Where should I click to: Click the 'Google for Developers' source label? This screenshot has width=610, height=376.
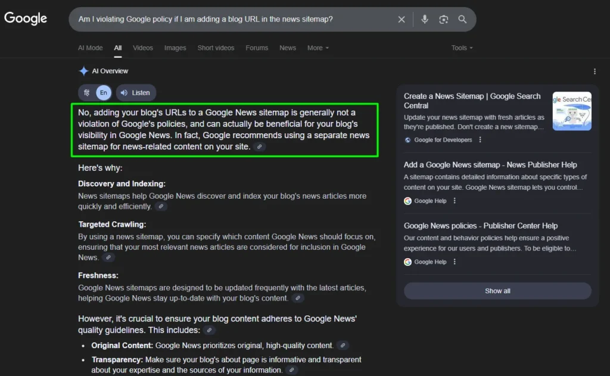click(x=443, y=140)
